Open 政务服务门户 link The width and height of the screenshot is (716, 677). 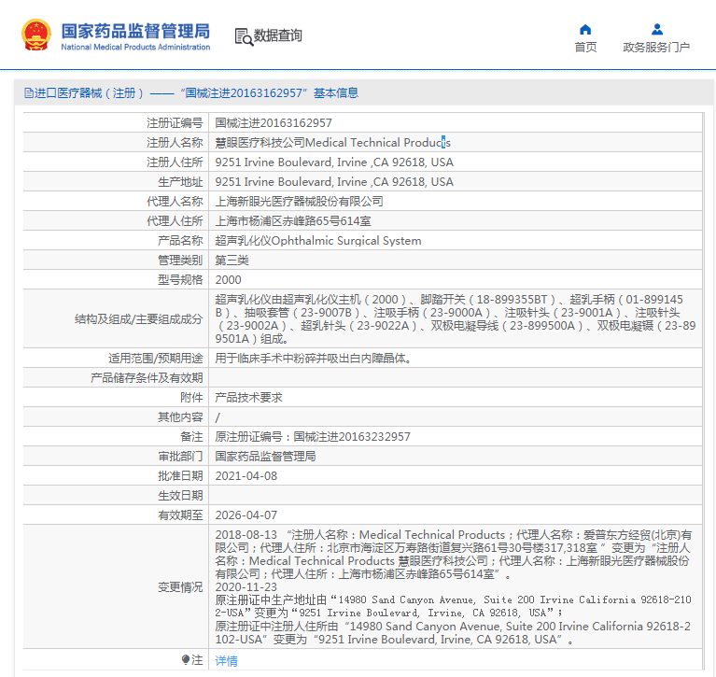point(656,47)
